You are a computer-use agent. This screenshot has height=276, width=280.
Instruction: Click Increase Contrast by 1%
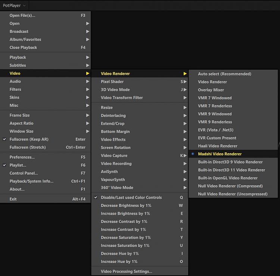pos(140,230)
